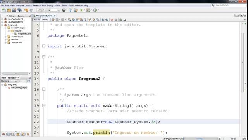The height and width of the screenshot is (140, 248).
Task: Expand the JavaApplication41 project node
Action: pos(2,19)
